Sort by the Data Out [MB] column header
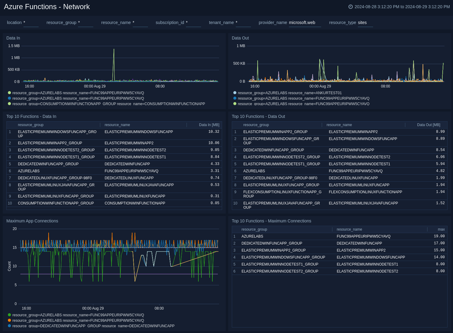Viewport: 453px width, 333px height. [x=428, y=125]
